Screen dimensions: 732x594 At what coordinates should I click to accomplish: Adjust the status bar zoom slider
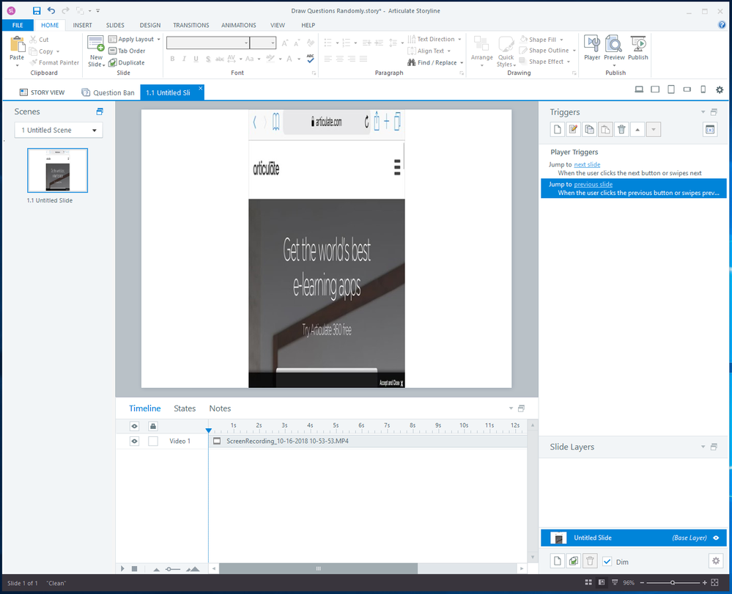coord(672,582)
